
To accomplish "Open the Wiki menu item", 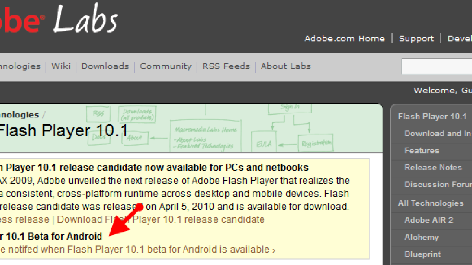I will [61, 66].
